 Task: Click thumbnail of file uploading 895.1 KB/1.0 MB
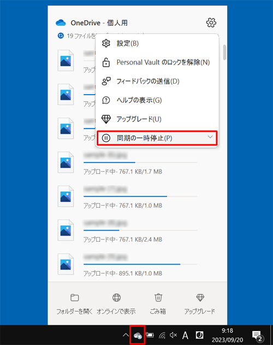pos(66,264)
